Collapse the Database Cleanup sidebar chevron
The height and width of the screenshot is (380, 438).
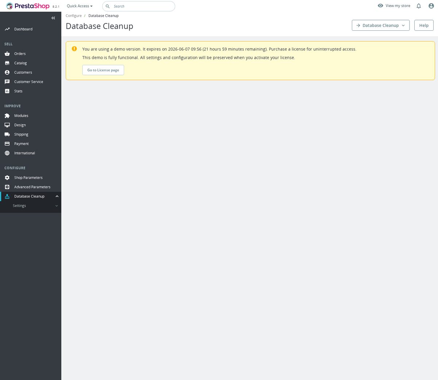(x=57, y=197)
